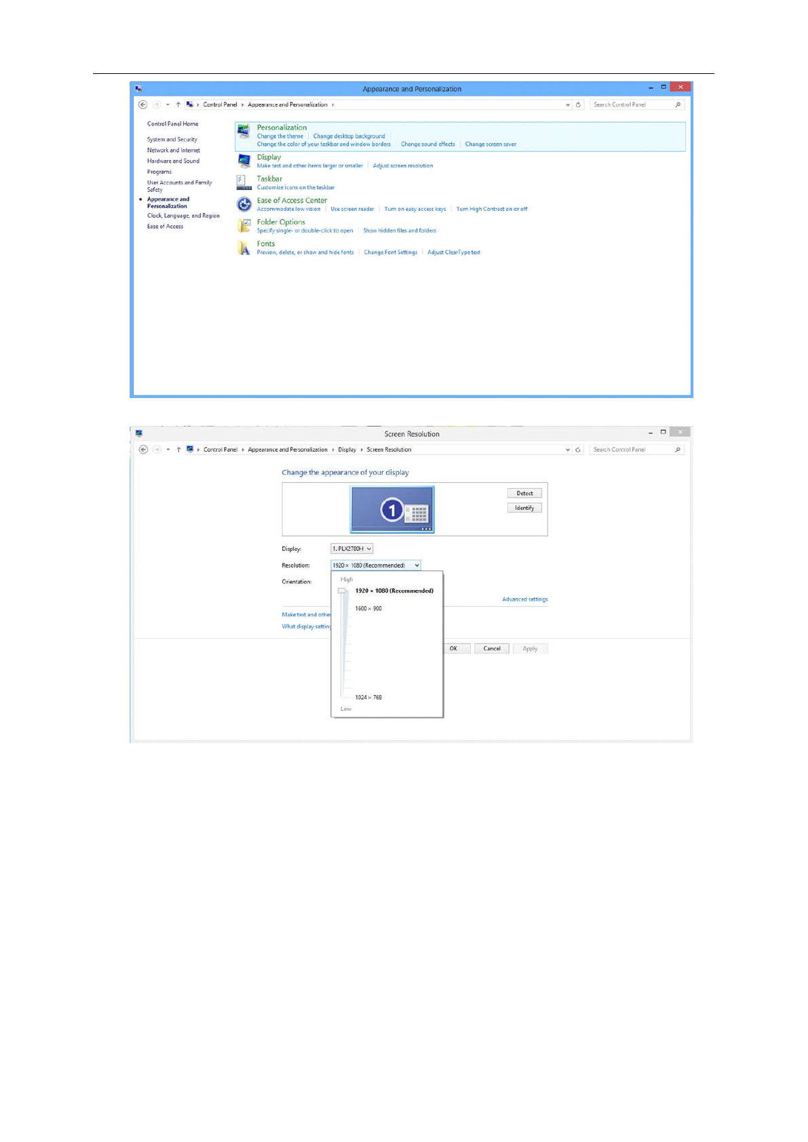Choose the 1024 × 768 resolution option
Image resolution: width=808 pixels, height=1142 pixels.
368,697
